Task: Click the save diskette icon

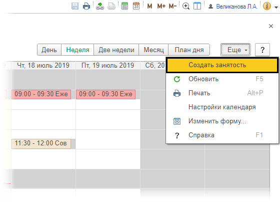Action: [x=75, y=7]
